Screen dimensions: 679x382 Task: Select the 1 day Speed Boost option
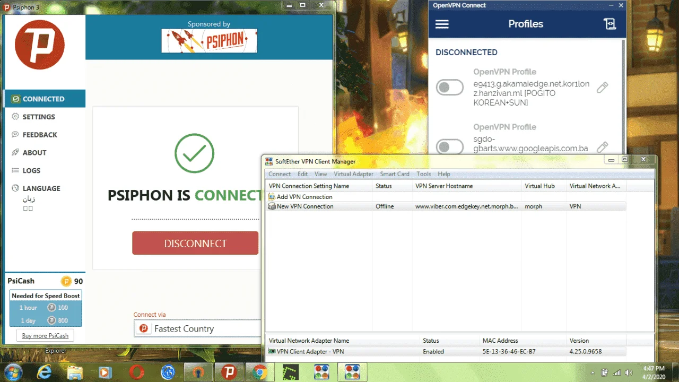pyautogui.click(x=45, y=320)
